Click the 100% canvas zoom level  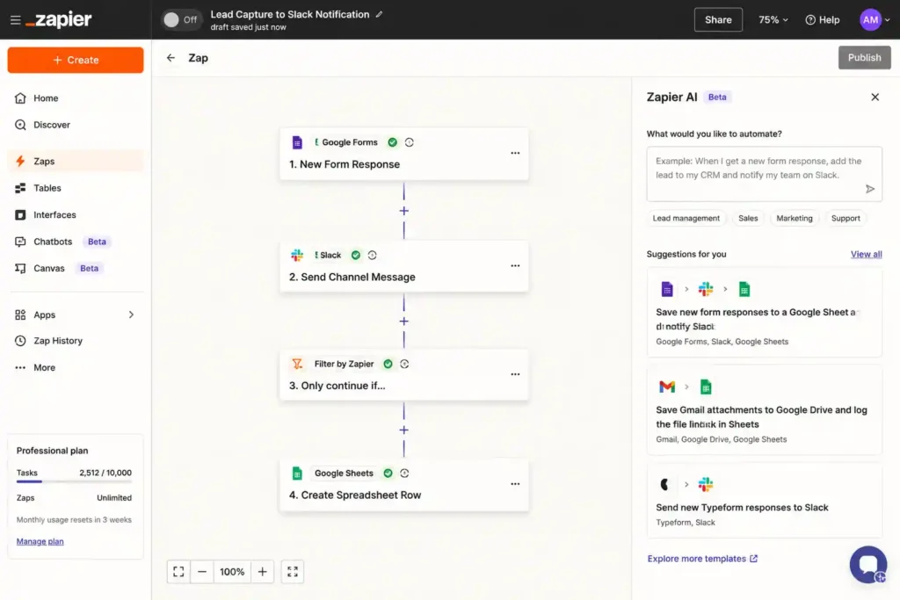click(232, 571)
